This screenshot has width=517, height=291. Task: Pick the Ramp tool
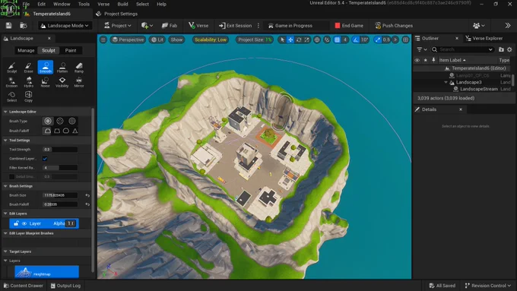pos(79,67)
